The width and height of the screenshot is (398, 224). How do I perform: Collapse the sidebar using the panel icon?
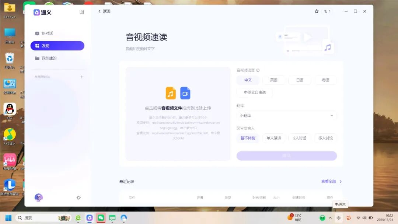81,12
